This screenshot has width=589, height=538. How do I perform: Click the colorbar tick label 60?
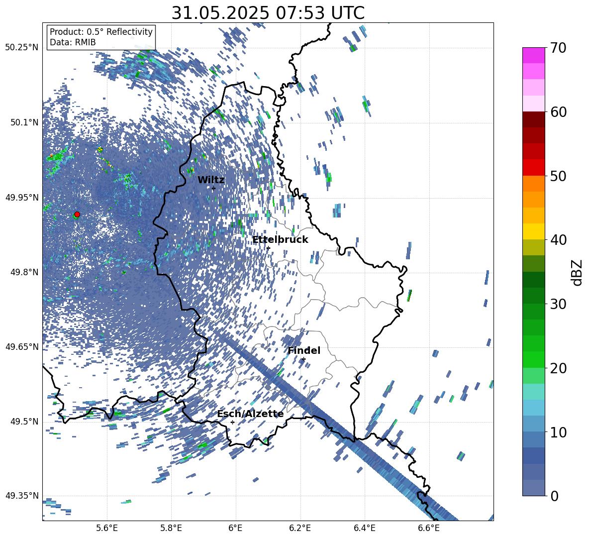point(558,112)
